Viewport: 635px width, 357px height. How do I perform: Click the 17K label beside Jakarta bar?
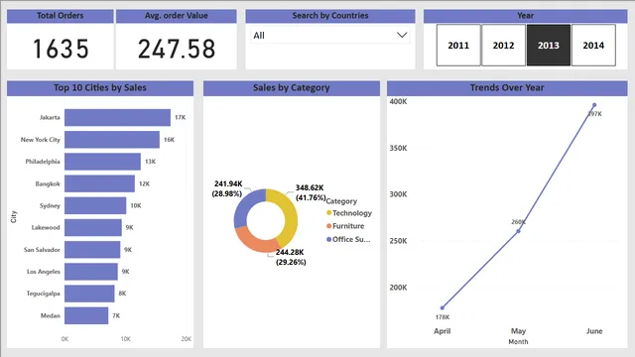(181, 117)
